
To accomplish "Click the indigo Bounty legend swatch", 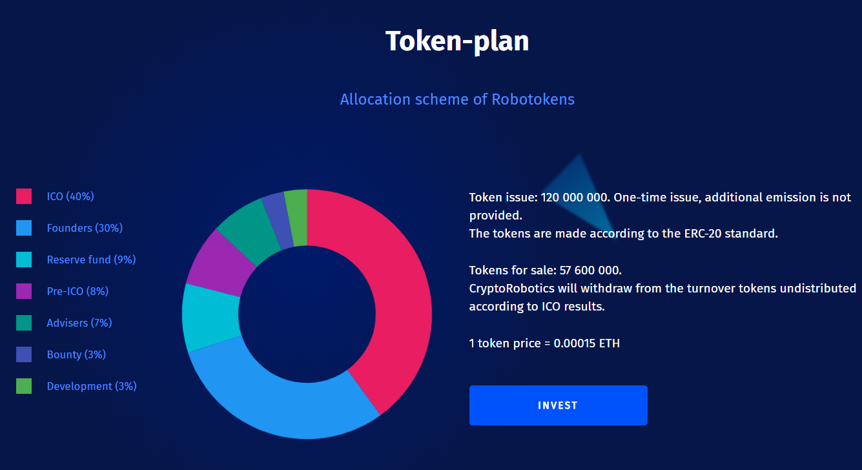I will point(24,354).
